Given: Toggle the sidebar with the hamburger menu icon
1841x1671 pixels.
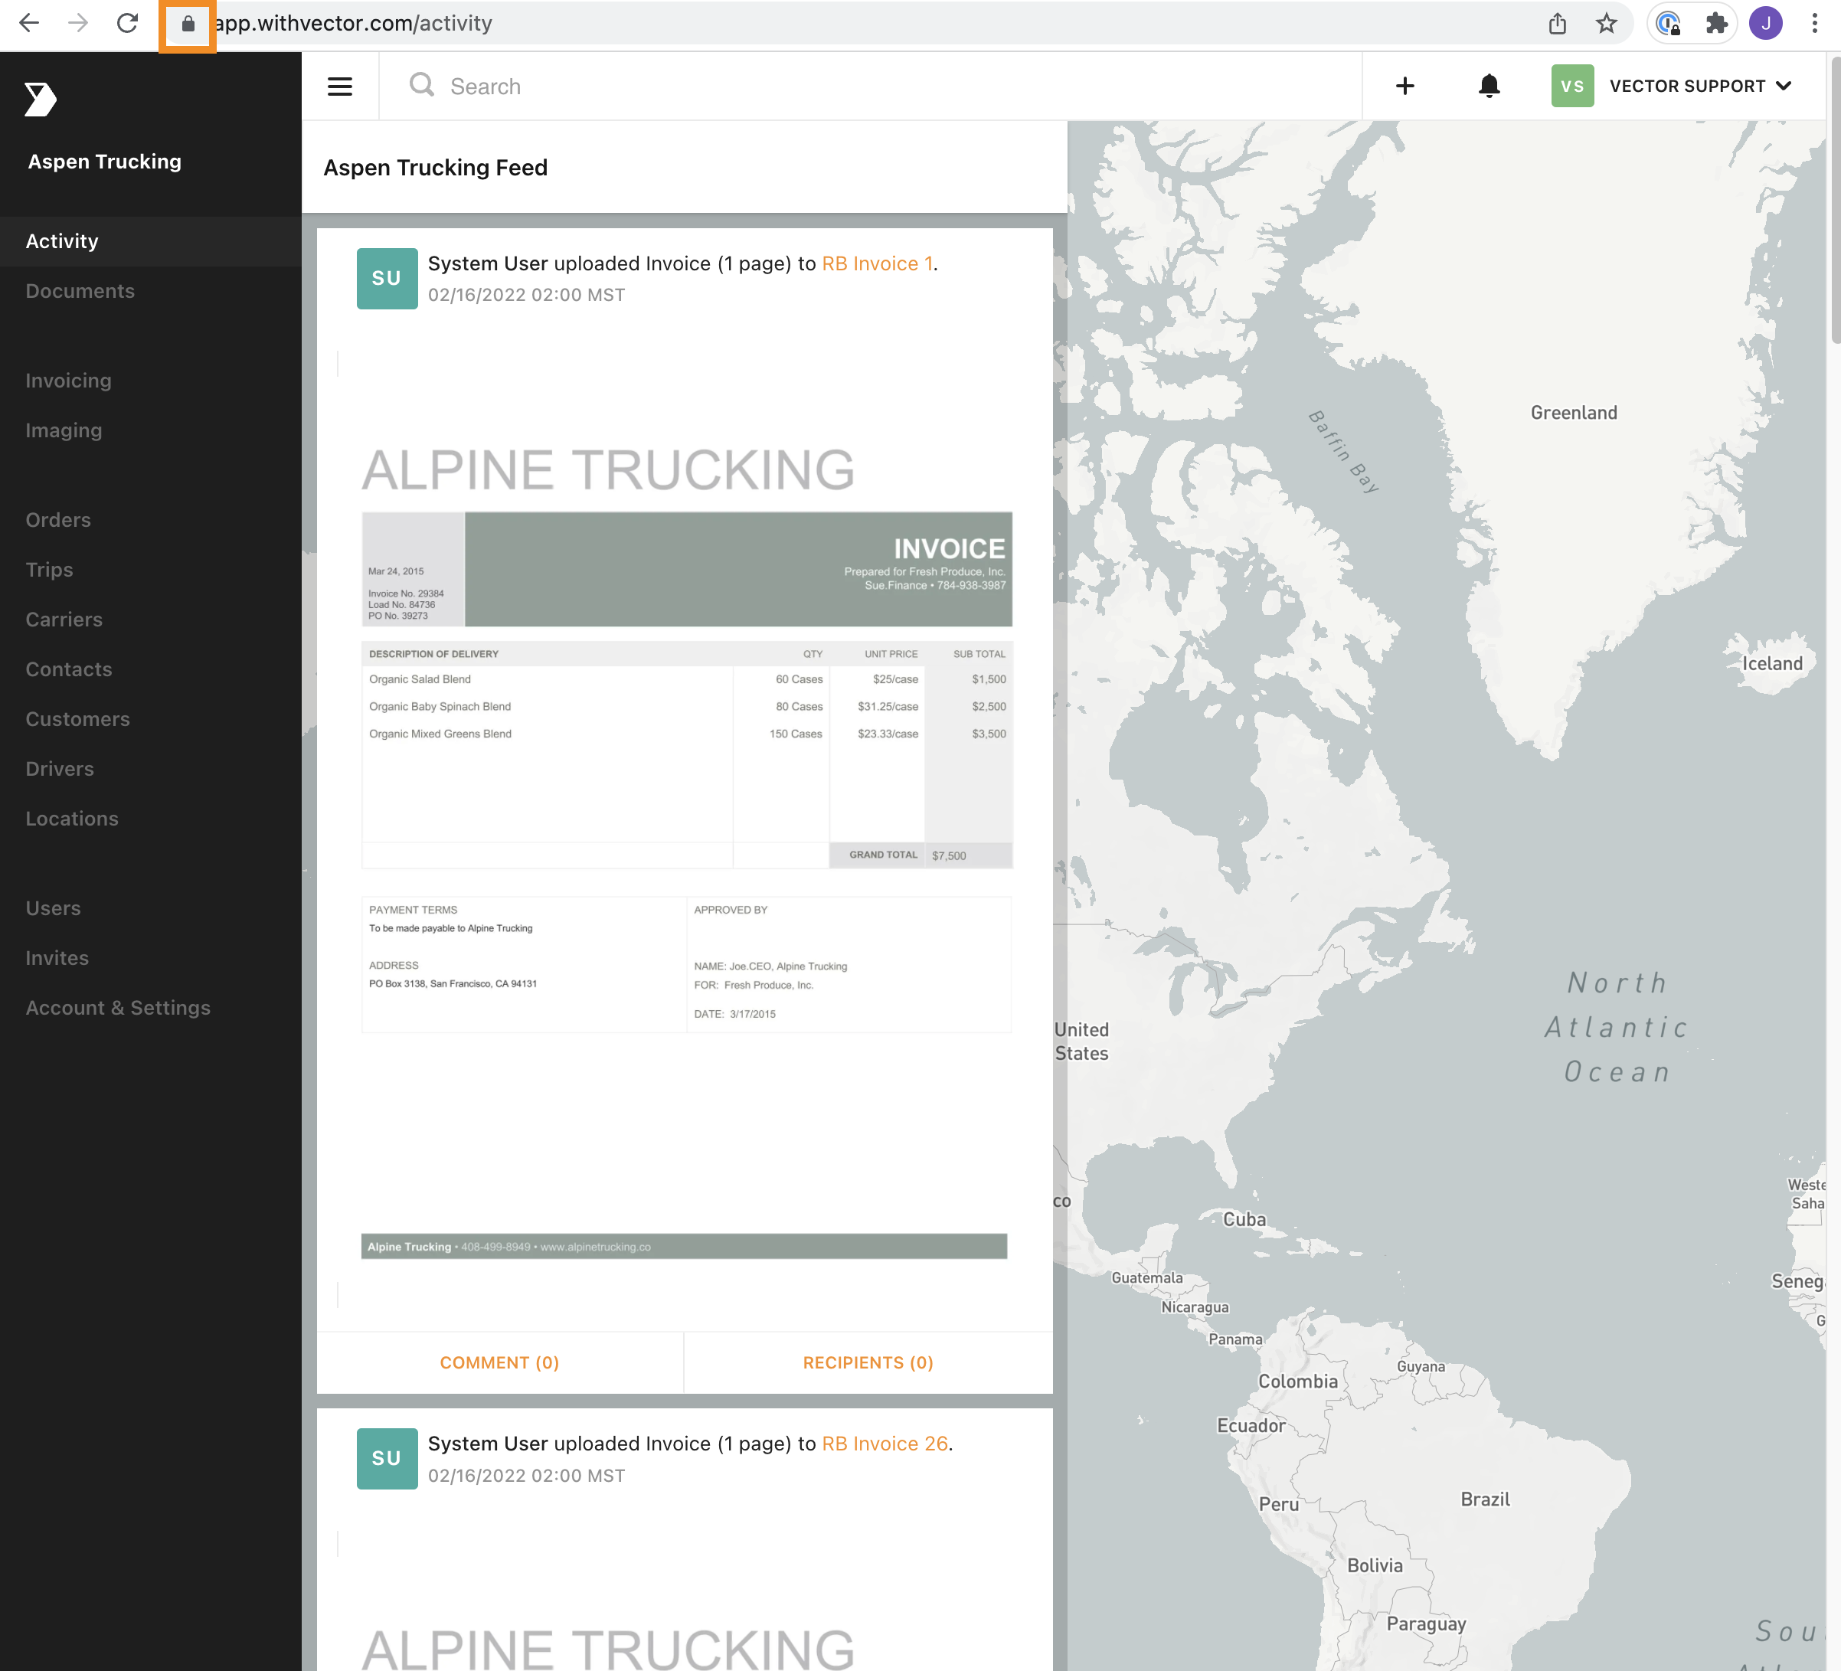Looking at the screenshot, I should coord(340,86).
